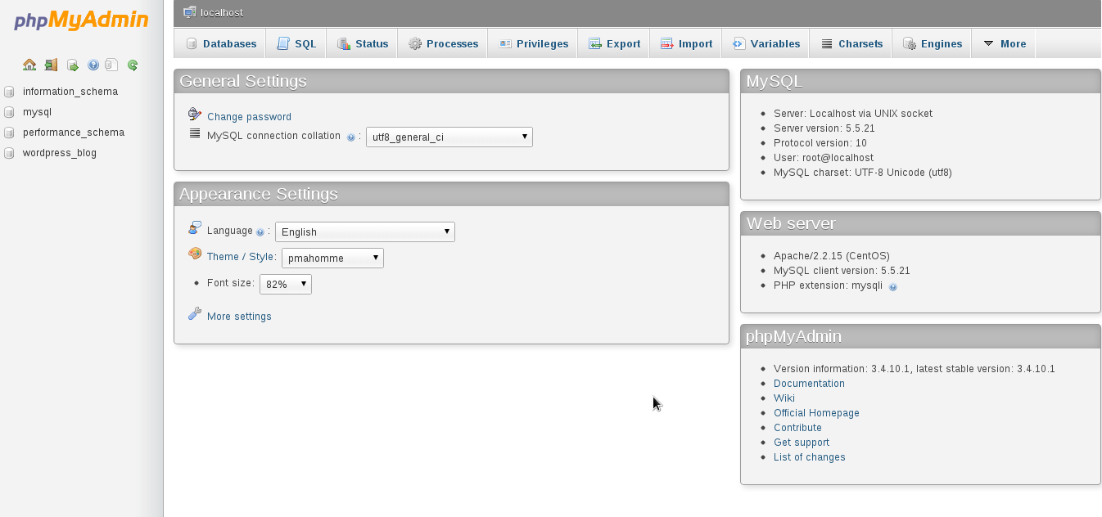Image resolution: width=1102 pixels, height=517 pixels.
Task: Open the Official Homepage link
Action: tap(816, 413)
